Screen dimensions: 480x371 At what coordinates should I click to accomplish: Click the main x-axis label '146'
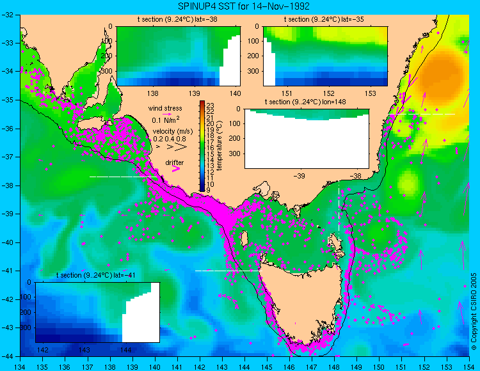pyautogui.click(x=289, y=367)
